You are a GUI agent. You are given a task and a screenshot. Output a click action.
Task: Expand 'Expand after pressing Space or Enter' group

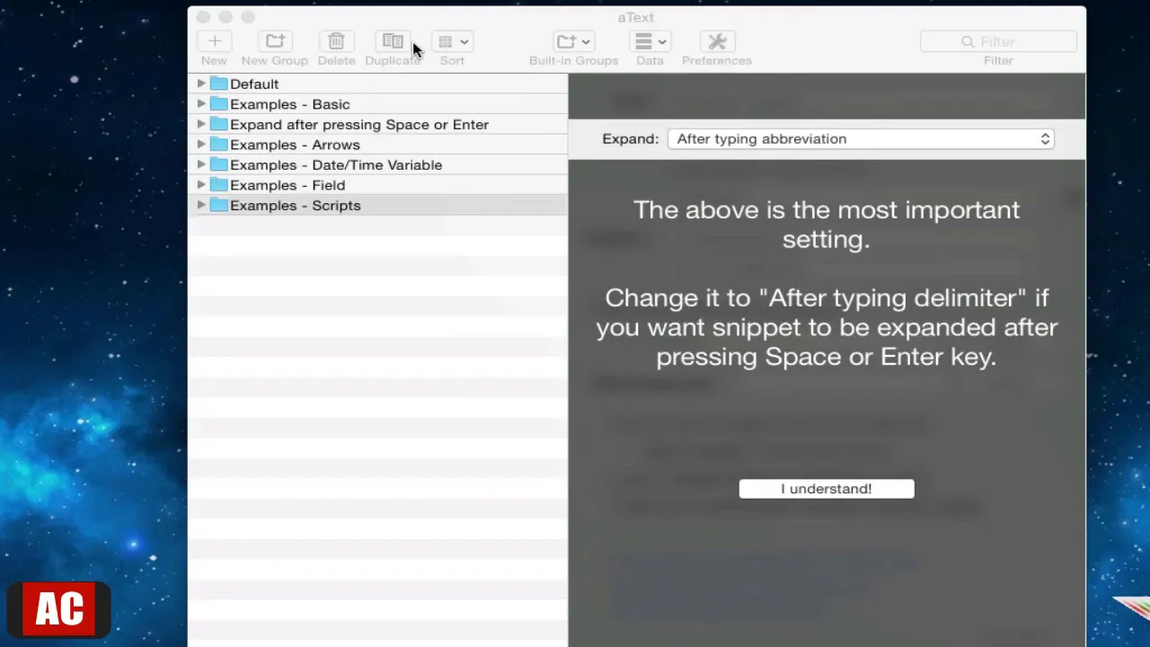click(x=201, y=124)
